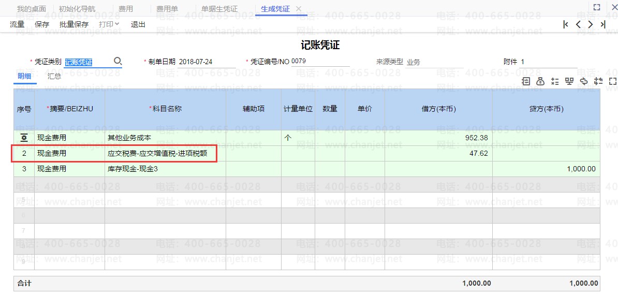Screen dimensions: 618x295
Task: Click the 贷方(本币) column header
Action: [x=546, y=109]
